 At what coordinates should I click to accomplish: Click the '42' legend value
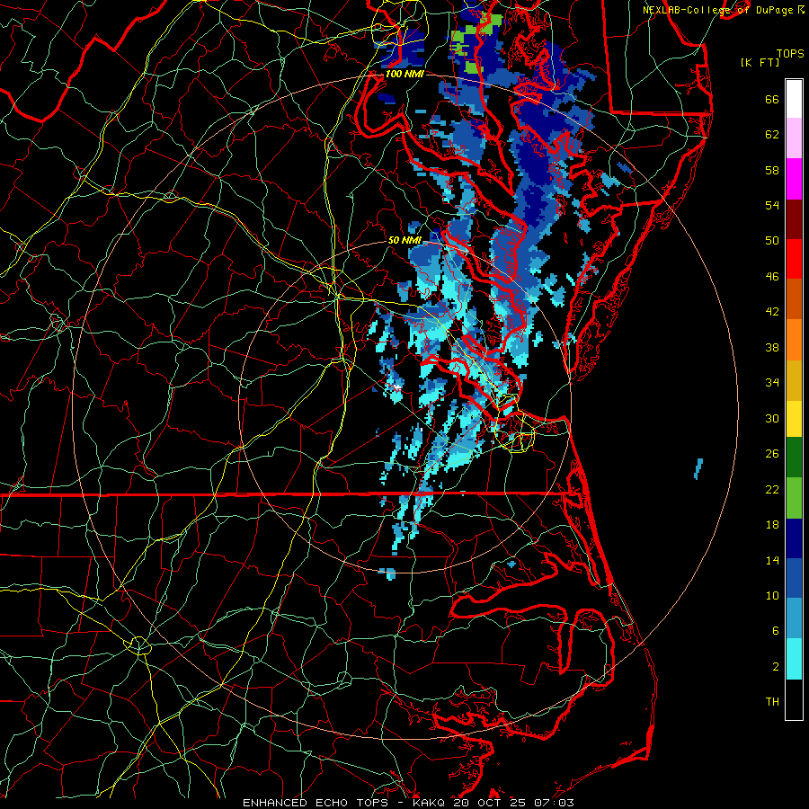coord(772,312)
